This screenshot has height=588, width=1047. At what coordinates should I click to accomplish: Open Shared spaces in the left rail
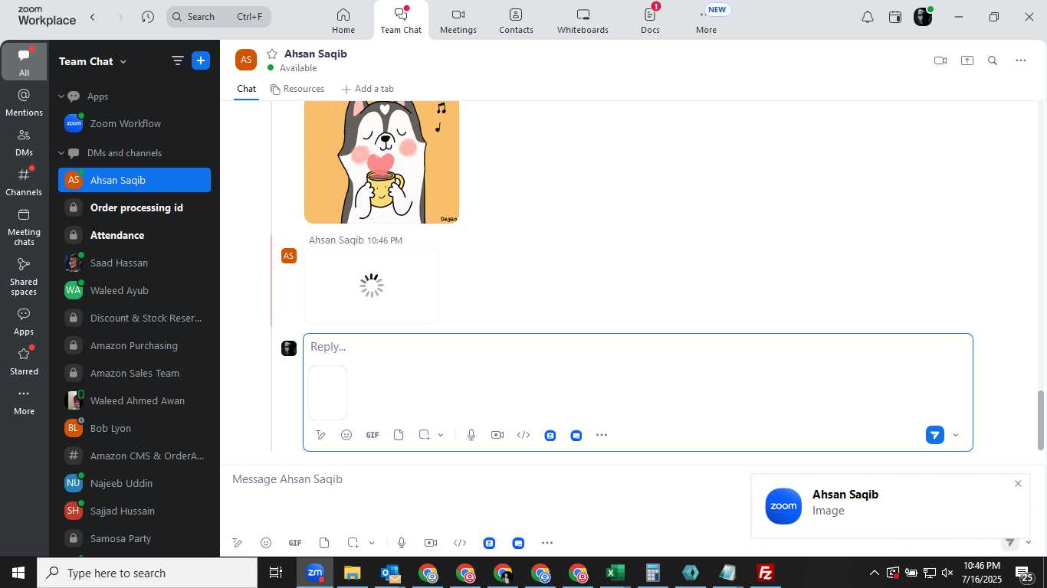click(x=24, y=276)
